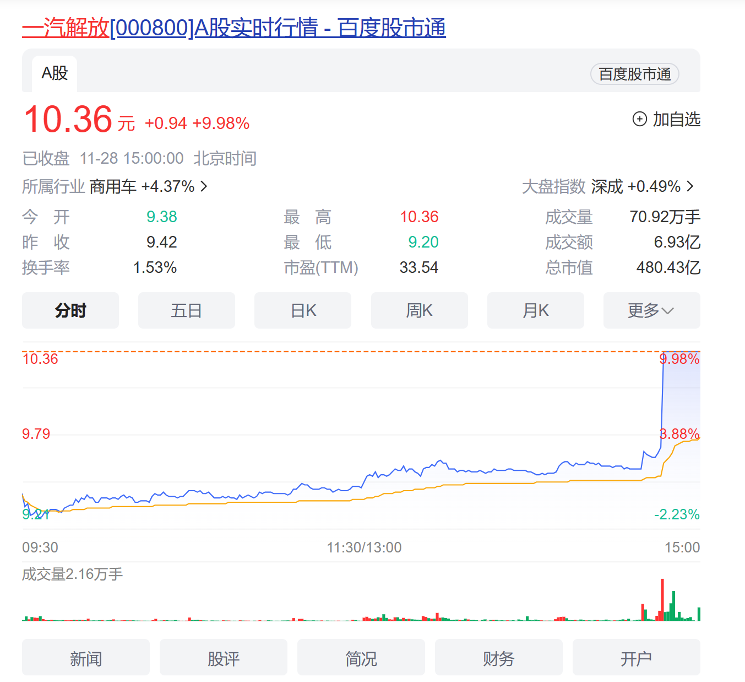This screenshot has height=682, width=745.
Task: Click the change value +0.94 +9.98%
Action: point(197,123)
